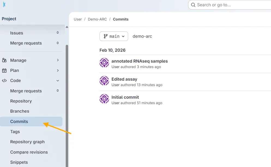The height and width of the screenshot is (167, 271).
Task: Click the sidebar scroll-up arrow
Action: tap(67, 27)
